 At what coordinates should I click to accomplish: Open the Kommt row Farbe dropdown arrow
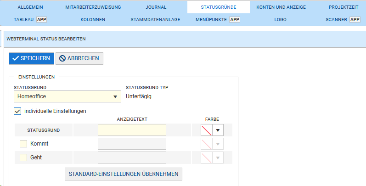coord(218,144)
